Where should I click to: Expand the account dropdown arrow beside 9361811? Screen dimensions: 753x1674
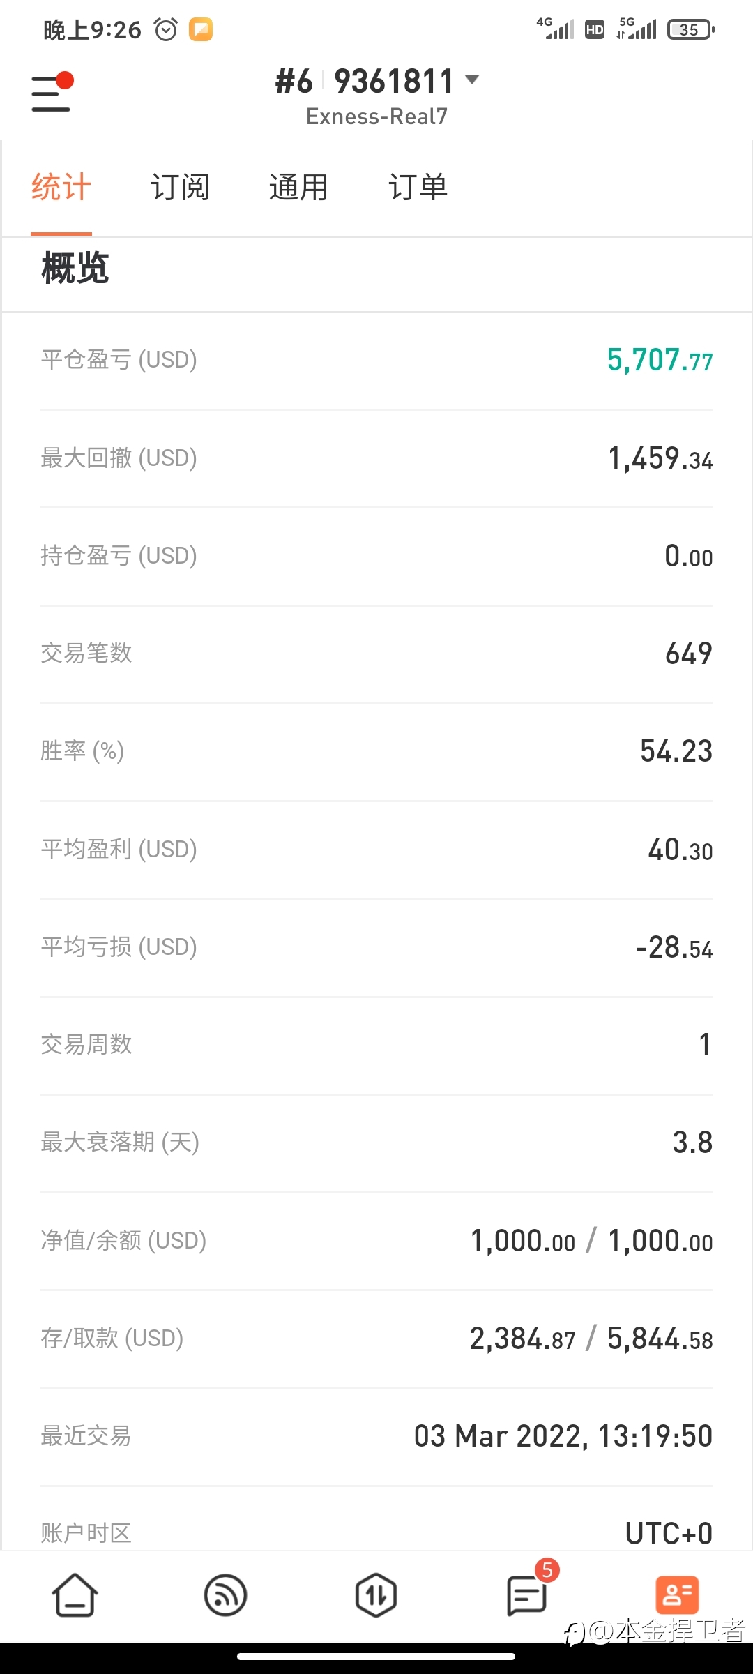[x=472, y=80]
